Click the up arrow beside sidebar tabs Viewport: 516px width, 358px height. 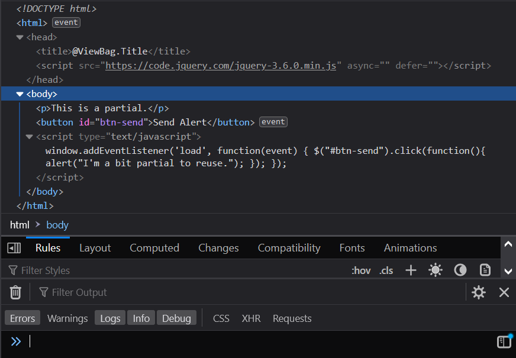pos(508,244)
